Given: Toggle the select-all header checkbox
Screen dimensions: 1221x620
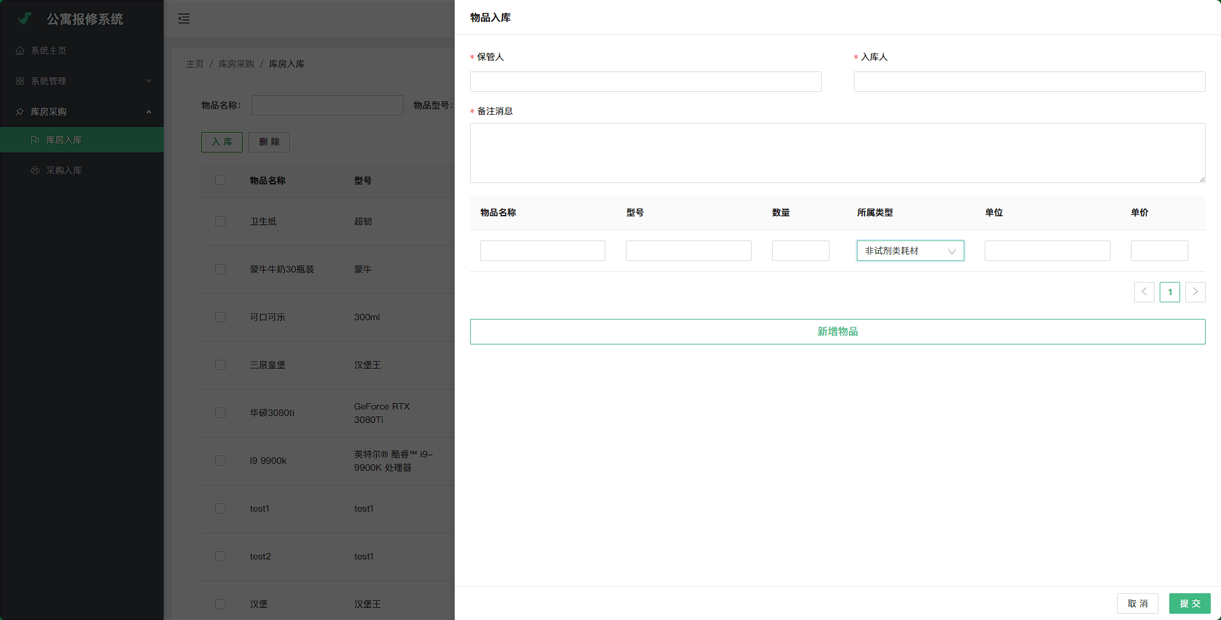Looking at the screenshot, I should click(220, 180).
